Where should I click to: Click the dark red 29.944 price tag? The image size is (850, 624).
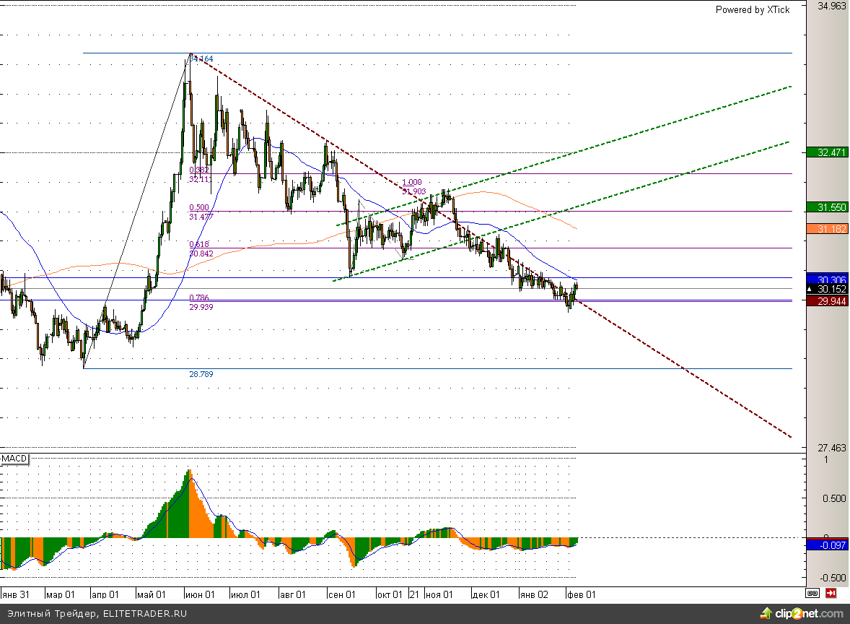pyautogui.click(x=827, y=300)
